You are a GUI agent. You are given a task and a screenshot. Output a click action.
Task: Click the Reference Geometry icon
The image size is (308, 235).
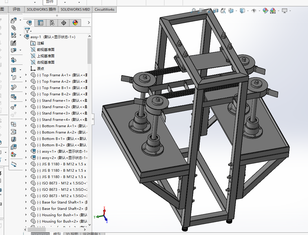14,77
